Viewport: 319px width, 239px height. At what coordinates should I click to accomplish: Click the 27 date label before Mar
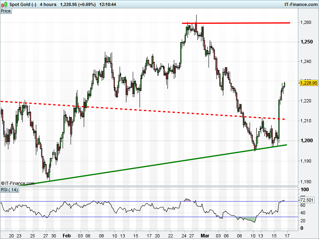click(191, 236)
